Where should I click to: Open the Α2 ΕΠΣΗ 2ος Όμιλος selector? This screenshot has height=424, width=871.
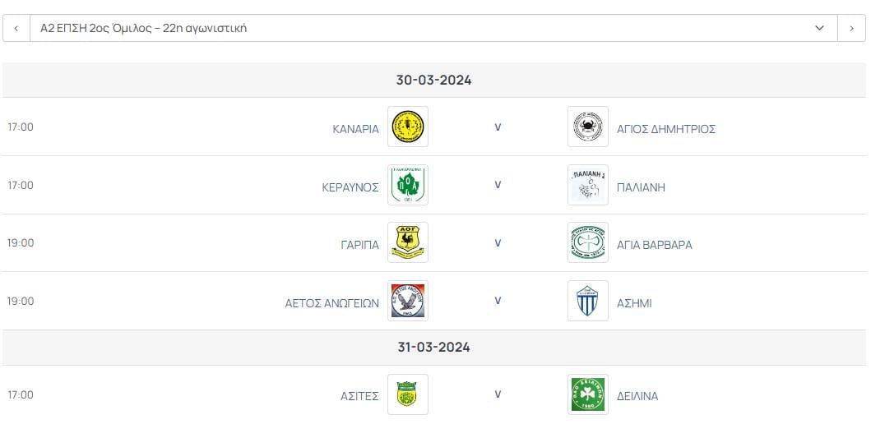click(433, 28)
